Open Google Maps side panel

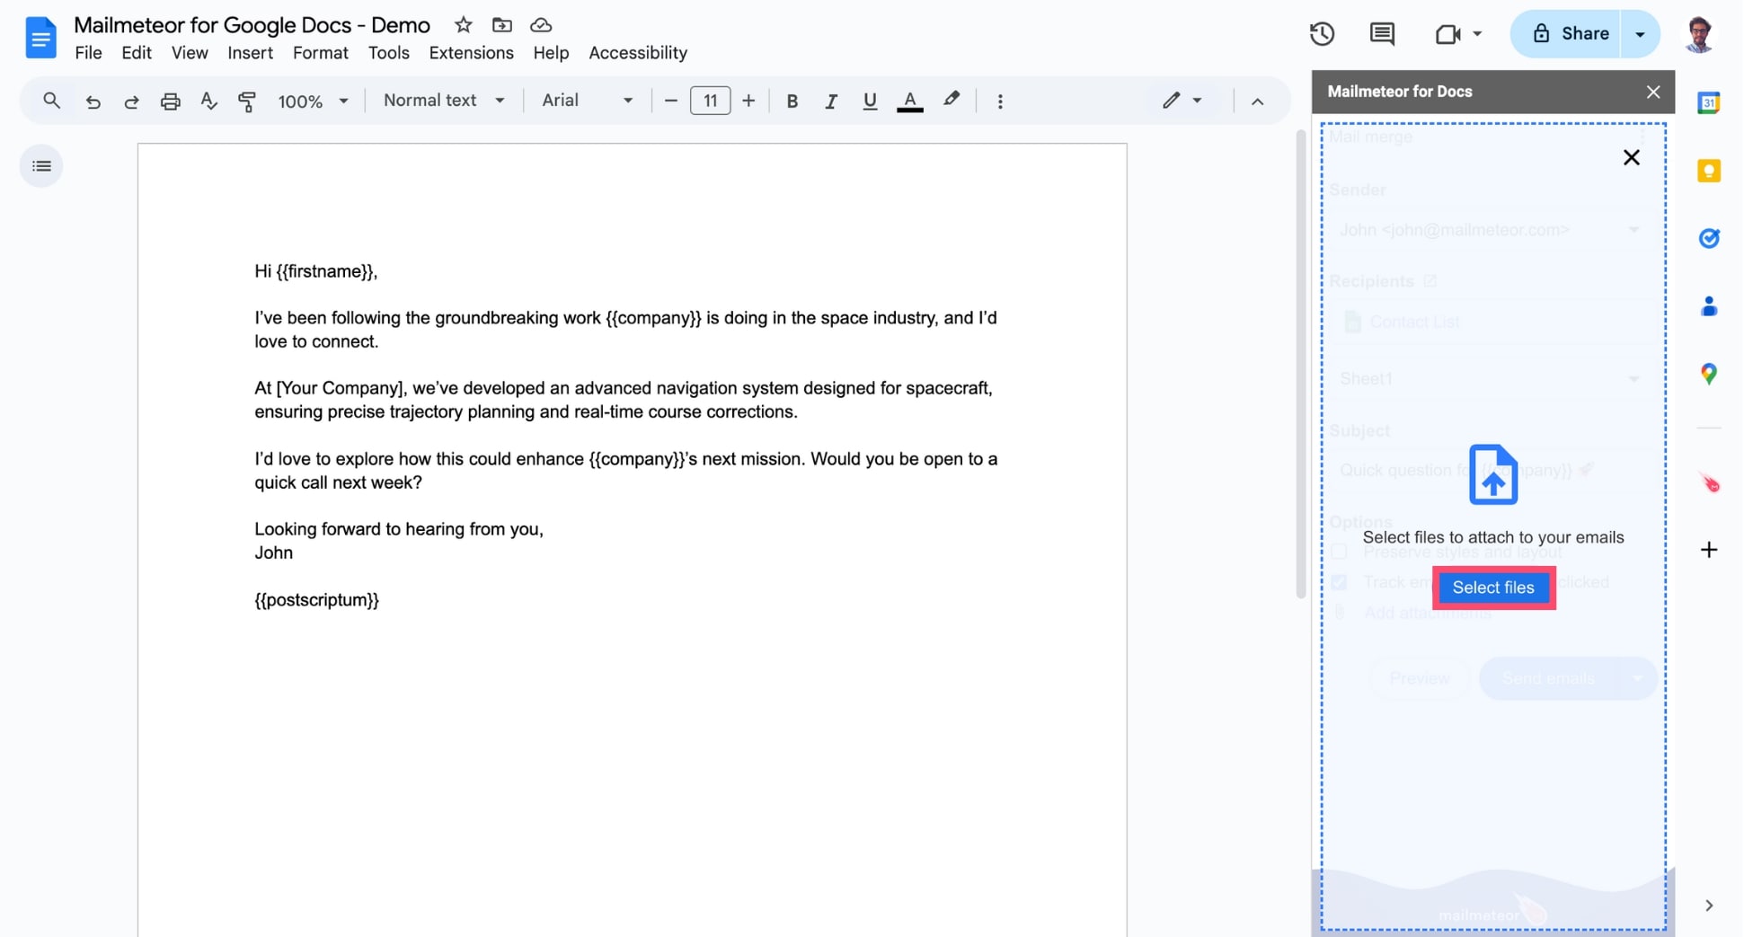tap(1708, 374)
